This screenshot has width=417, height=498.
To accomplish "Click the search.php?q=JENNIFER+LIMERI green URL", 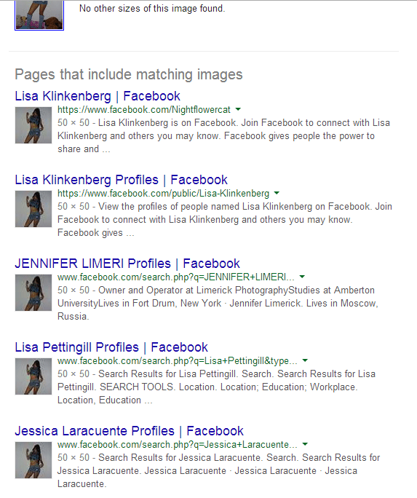I will [x=176, y=277].
